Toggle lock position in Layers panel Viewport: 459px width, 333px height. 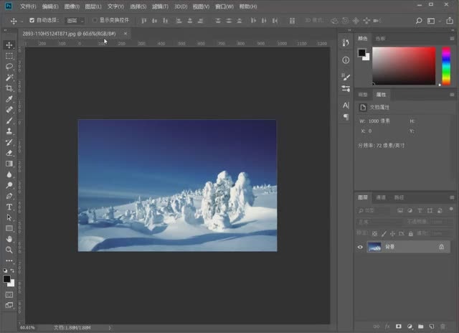click(392, 234)
